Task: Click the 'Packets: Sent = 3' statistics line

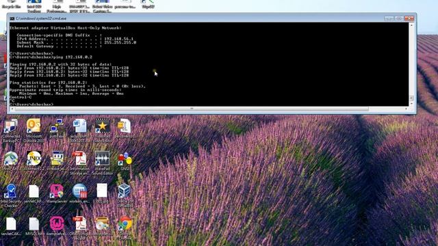Action: (82, 86)
